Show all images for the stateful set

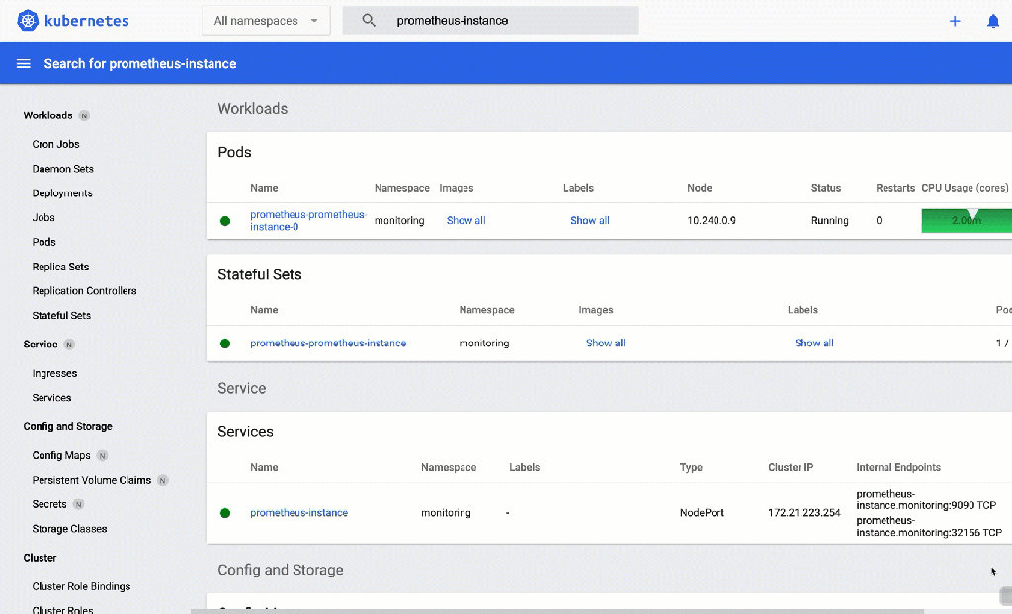point(606,344)
